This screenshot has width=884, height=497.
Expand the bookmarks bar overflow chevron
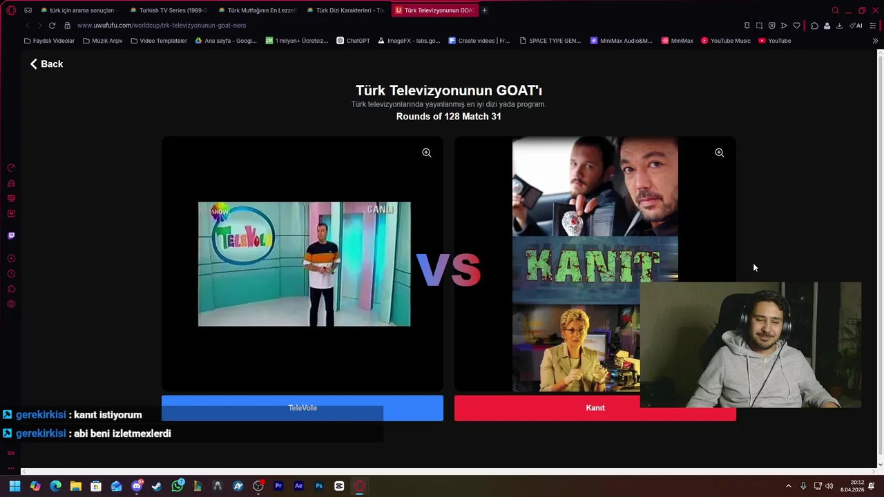click(x=875, y=41)
